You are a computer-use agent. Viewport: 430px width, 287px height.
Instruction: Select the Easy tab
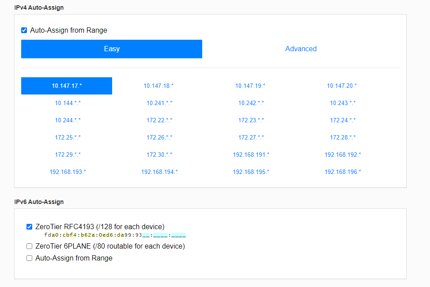[112, 49]
